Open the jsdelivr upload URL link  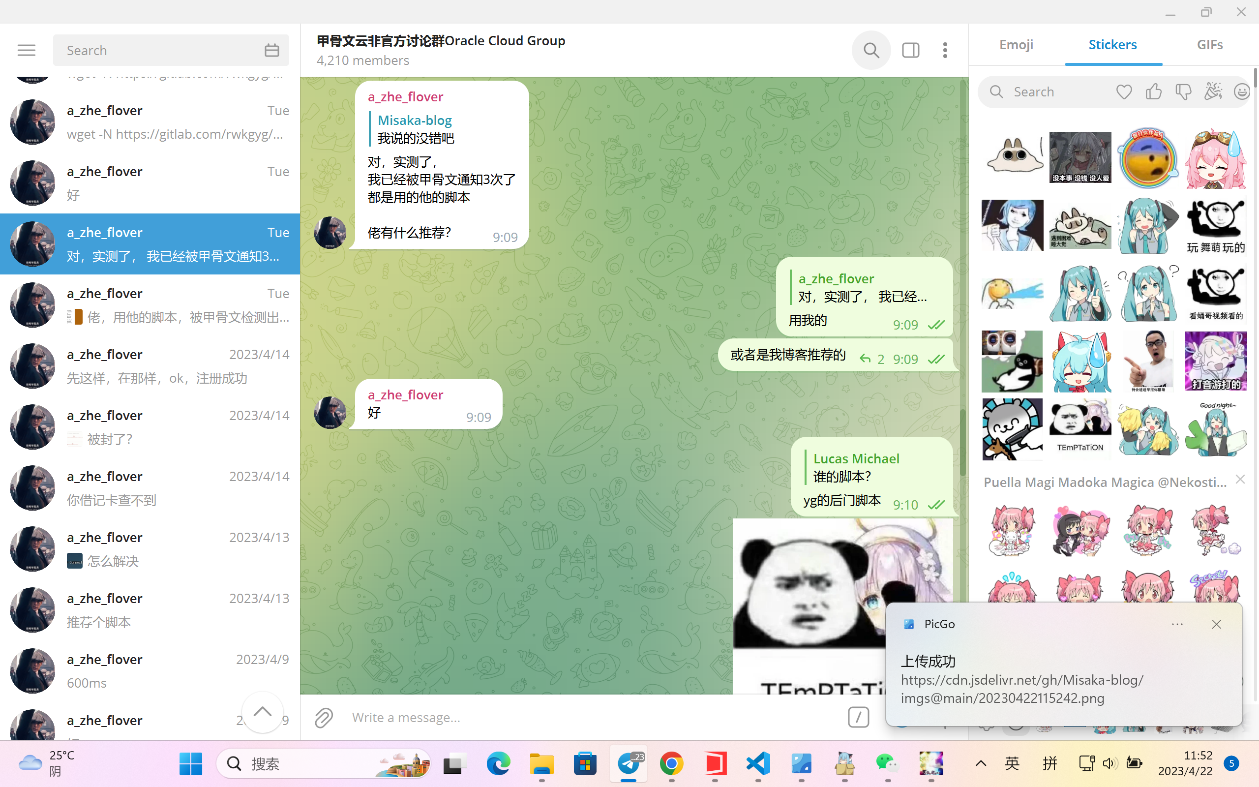pyautogui.click(x=1022, y=689)
